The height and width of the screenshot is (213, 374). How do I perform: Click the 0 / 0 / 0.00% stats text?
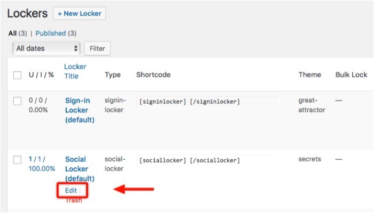pyautogui.click(x=40, y=105)
